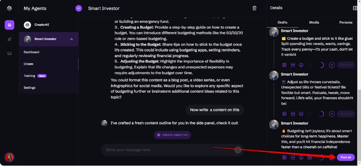
Task: Collapse the Details panel using top-right icon
Action: 355,8
